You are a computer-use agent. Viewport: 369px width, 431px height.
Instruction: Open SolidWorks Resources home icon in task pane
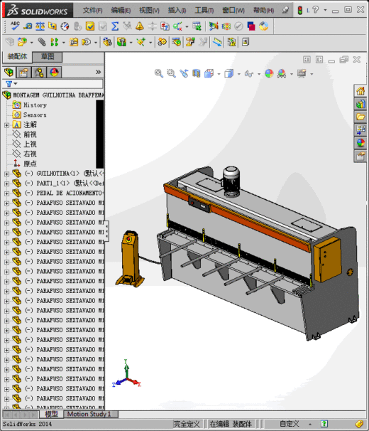(360, 91)
